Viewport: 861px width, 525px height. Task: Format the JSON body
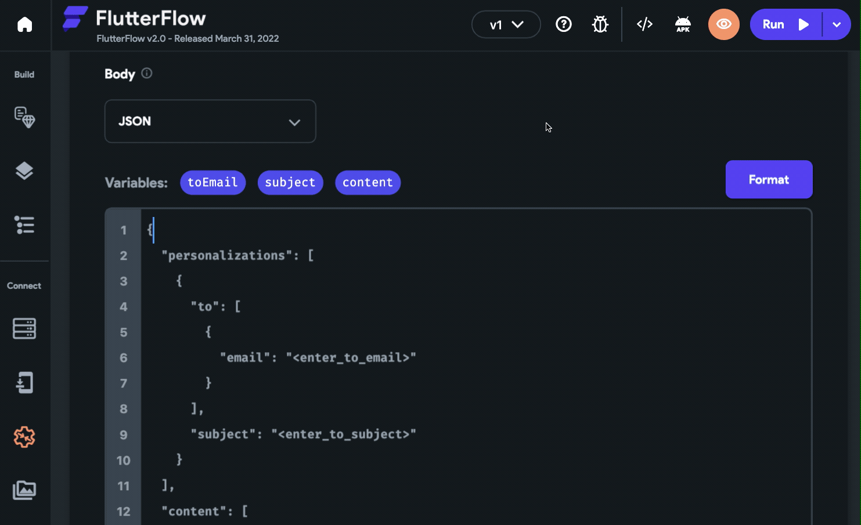pyautogui.click(x=769, y=179)
